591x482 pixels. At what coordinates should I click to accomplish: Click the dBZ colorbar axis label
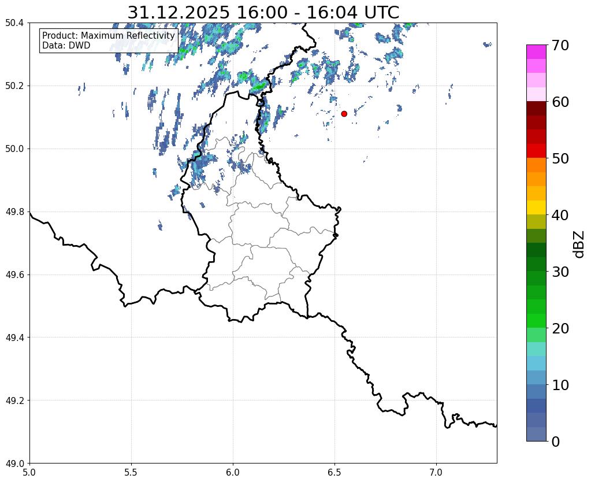pyautogui.click(x=579, y=244)
